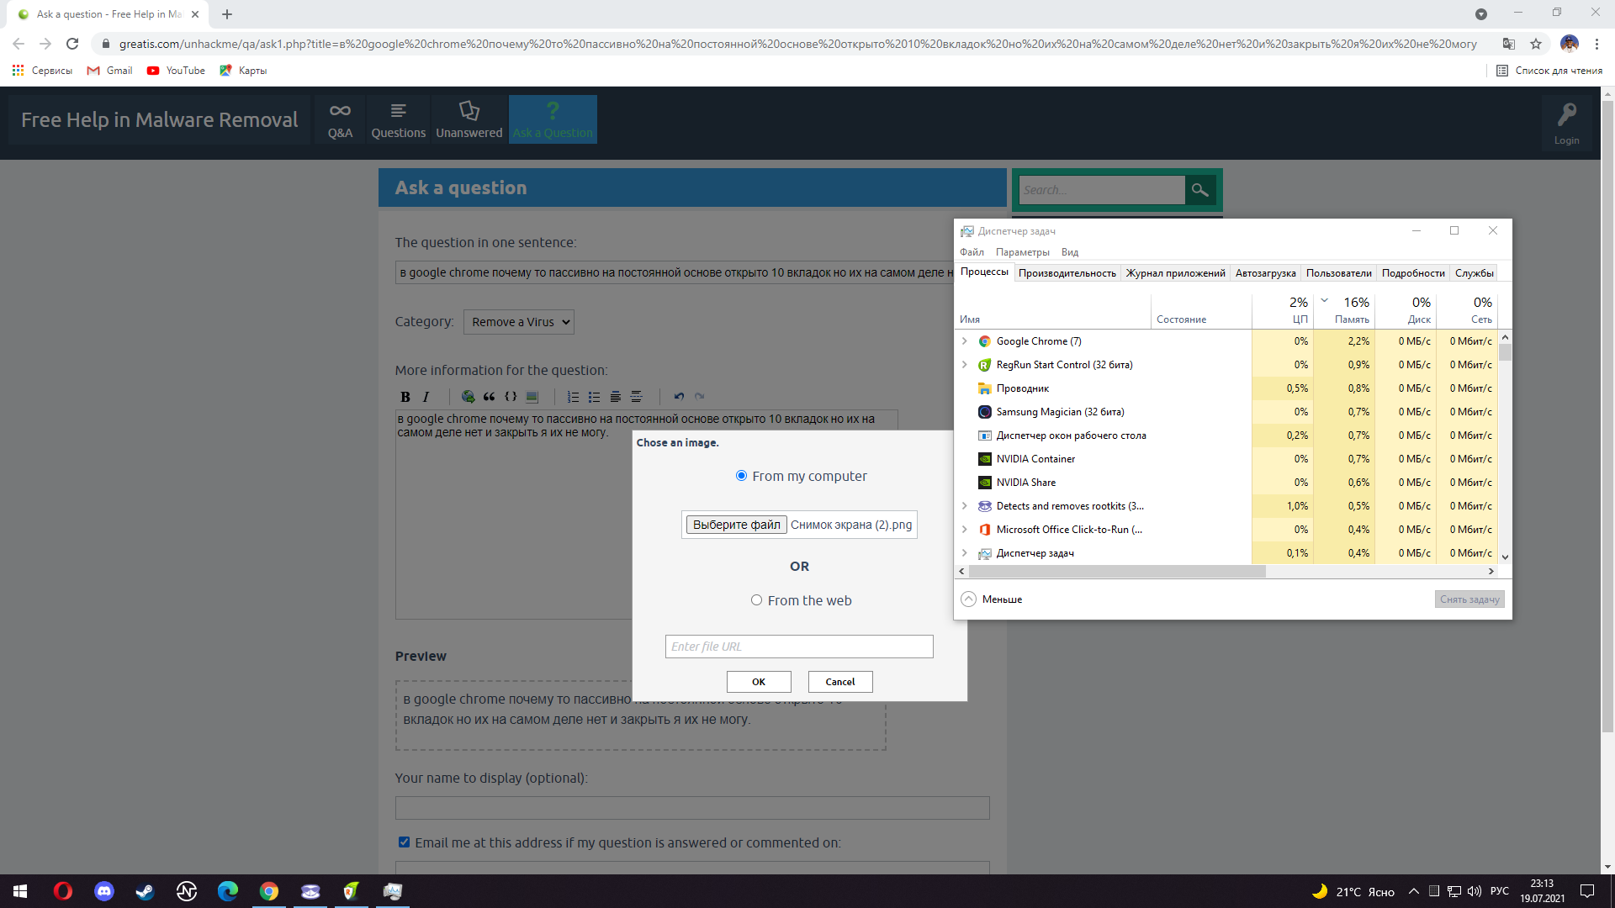1615x908 pixels.
Task: Open the Параметры menu in Task Manager
Action: (1022, 252)
